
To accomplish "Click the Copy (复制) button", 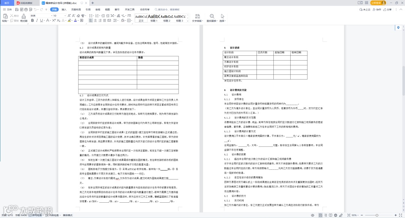I will click(x=15, y=21).
